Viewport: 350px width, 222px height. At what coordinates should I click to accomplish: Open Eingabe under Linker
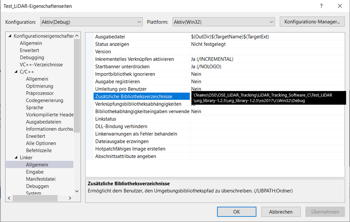[35, 172]
